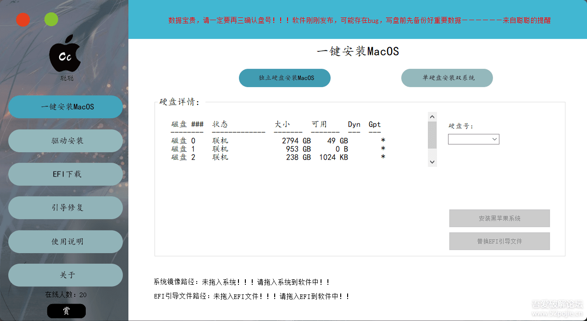Click the 替换EFI引导文件 button
This screenshot has width=587, height=321.
click(499, 241)
